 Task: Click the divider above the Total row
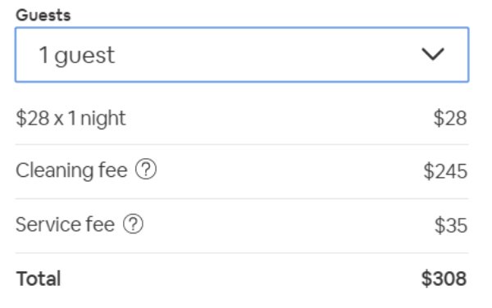point(242,252)
